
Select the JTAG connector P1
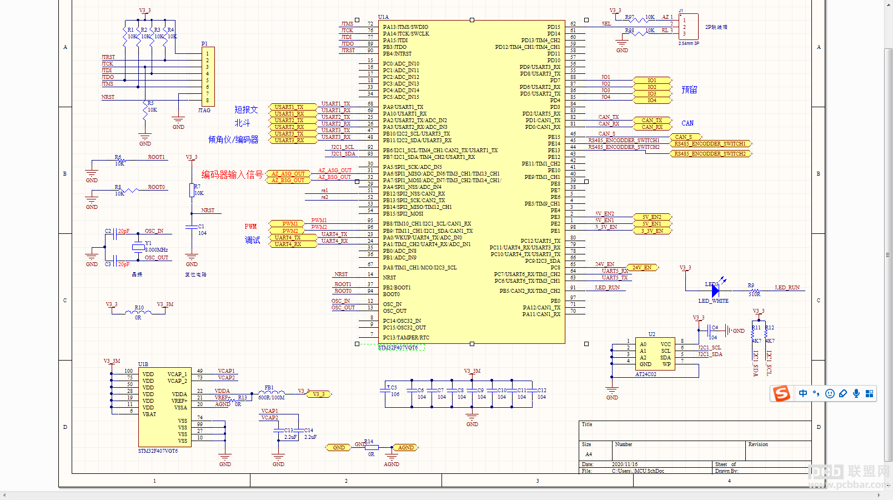point(208,77)
